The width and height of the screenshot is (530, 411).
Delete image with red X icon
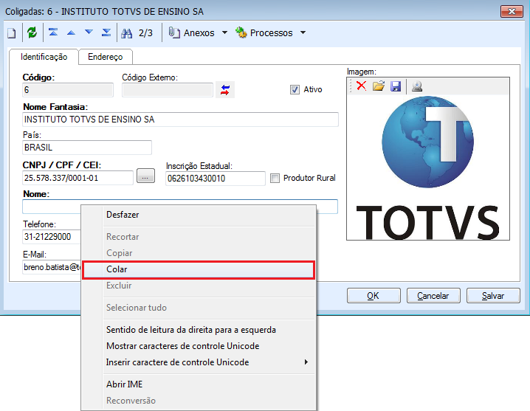tap(362, 86)
